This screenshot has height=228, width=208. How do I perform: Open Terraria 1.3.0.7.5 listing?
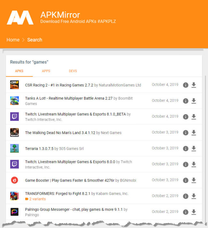[39, 148]
